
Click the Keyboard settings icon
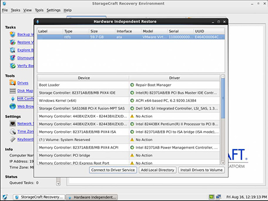[x=12, y=139]
